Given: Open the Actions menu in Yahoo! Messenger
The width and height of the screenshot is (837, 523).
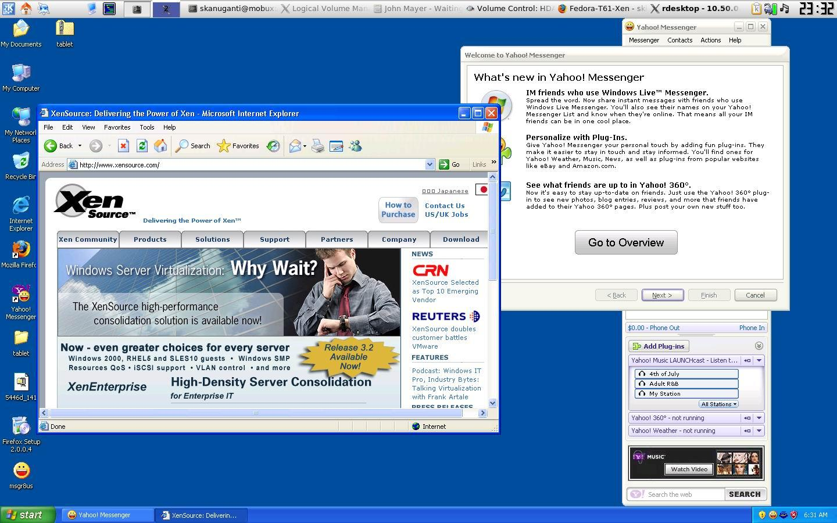Looking at the screenshot, I should click(x=710, y=40).
